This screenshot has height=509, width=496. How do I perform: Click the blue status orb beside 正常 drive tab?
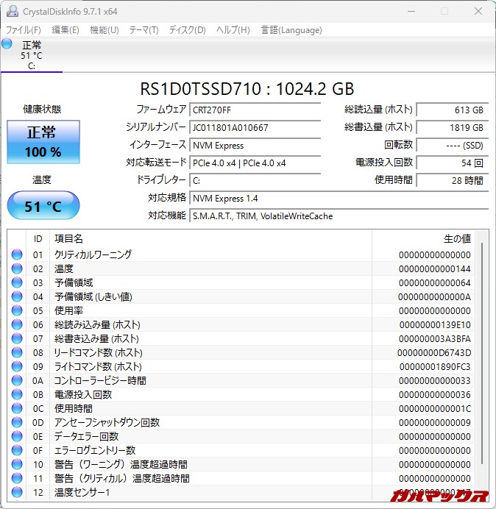tap(7, 44)
